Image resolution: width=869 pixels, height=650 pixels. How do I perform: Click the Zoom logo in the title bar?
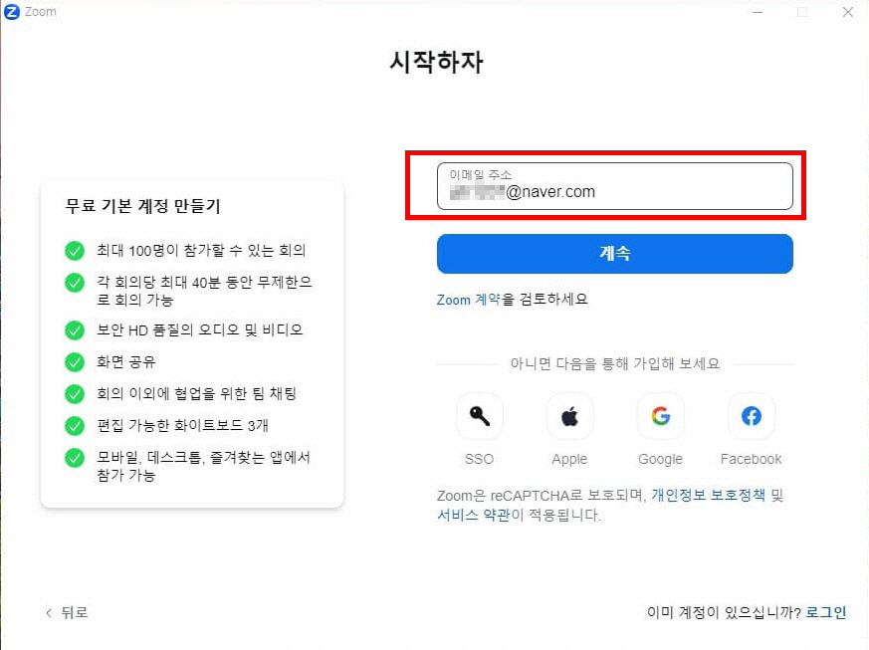click(10, 11)
